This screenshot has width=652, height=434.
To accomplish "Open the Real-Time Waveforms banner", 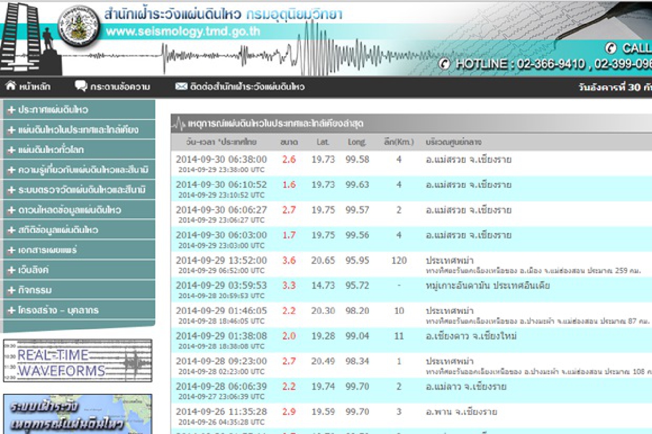I will pos(78,361).
